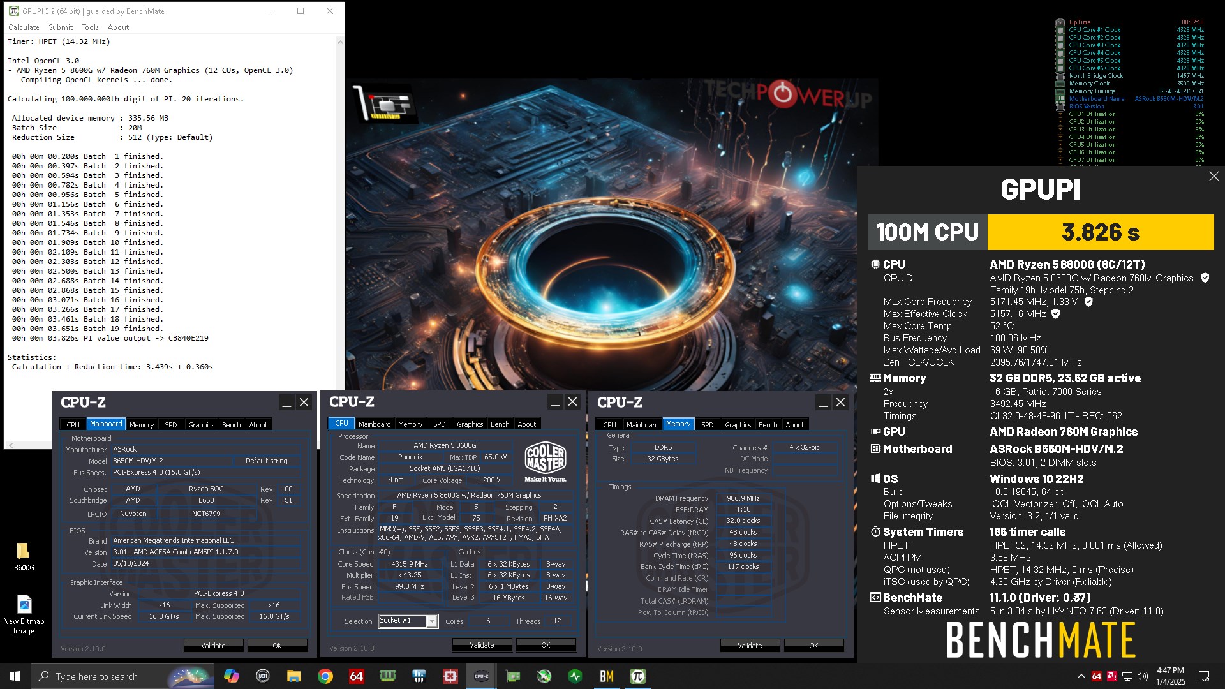Click OK in the middle CPU-Z CPU window
This screenshot has height=689, width=1225.
(x=546, y=645)
